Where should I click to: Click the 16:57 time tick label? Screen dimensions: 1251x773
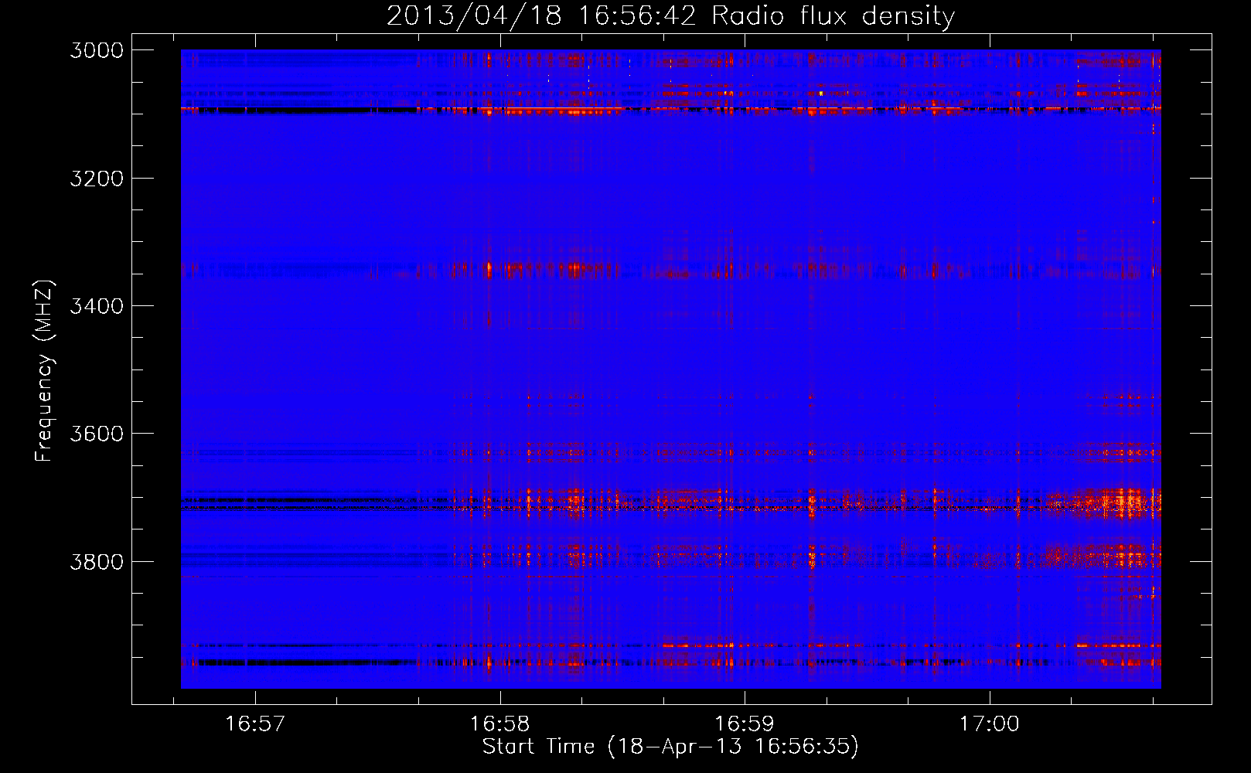(254, 724)
